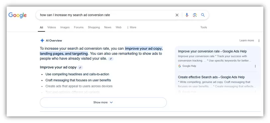Image resolution: width=270 pixels, height=123 pixels.
Task: Select the All results tab
Action: click(41, 27)
